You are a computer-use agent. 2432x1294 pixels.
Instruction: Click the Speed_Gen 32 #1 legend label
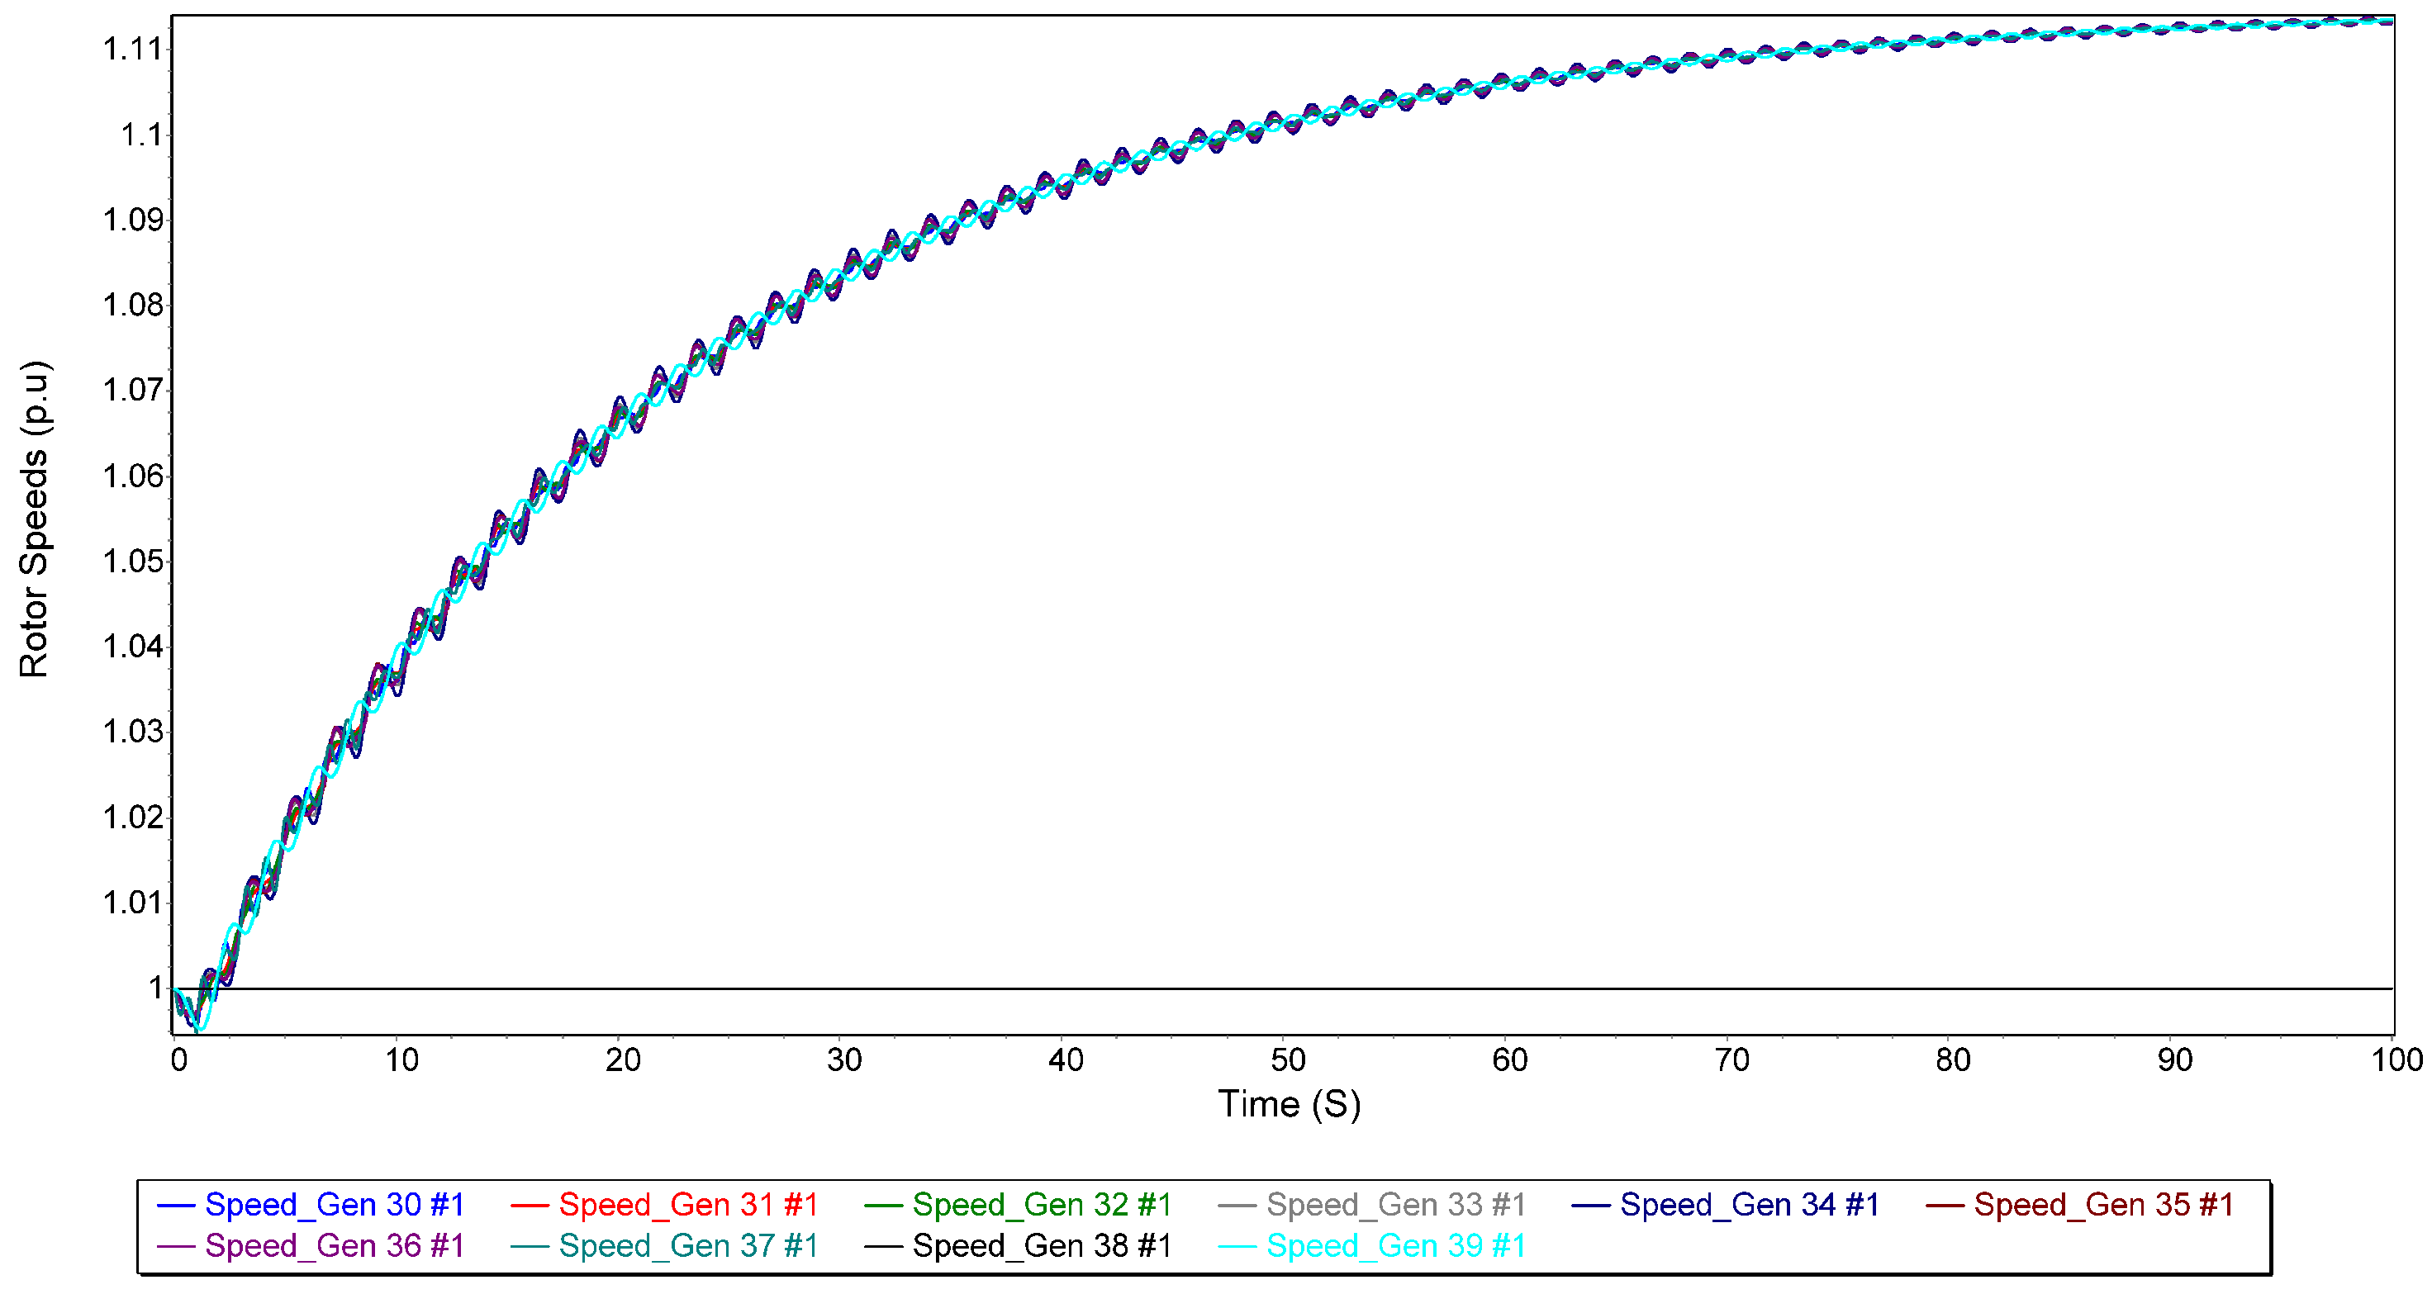[1042, 1206]
